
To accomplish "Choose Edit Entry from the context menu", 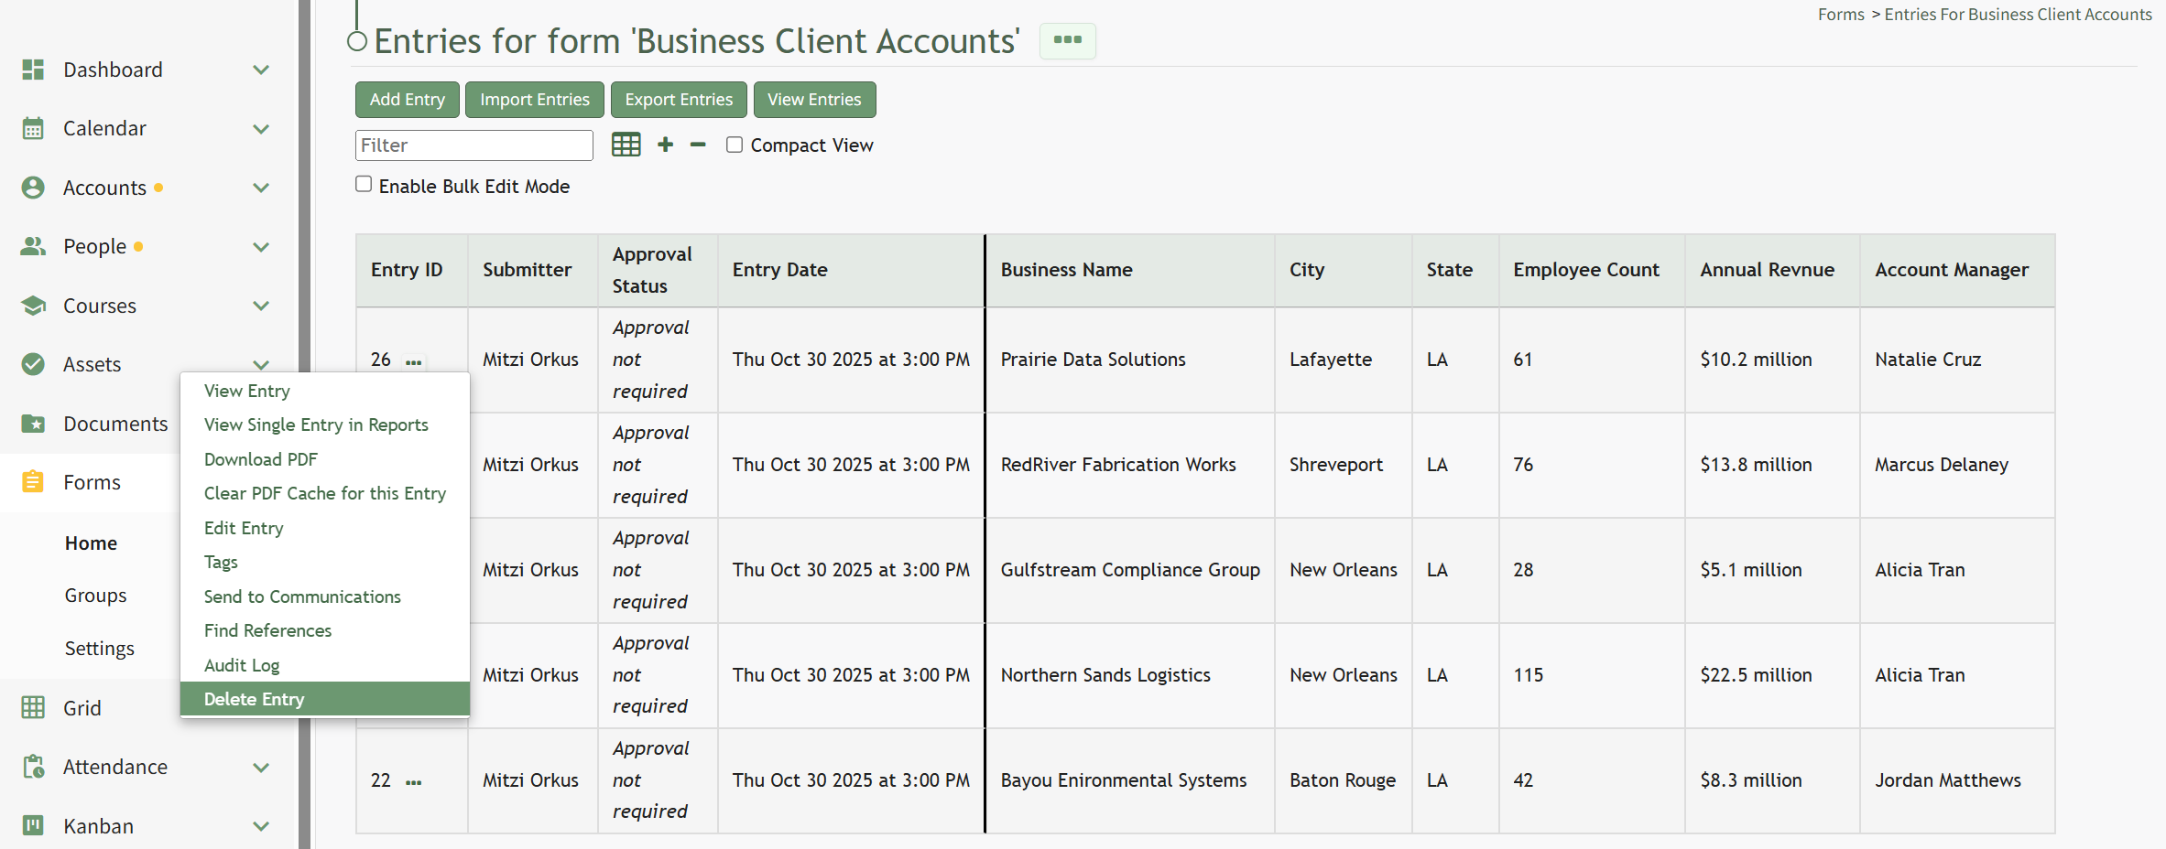I will [325, 528].
